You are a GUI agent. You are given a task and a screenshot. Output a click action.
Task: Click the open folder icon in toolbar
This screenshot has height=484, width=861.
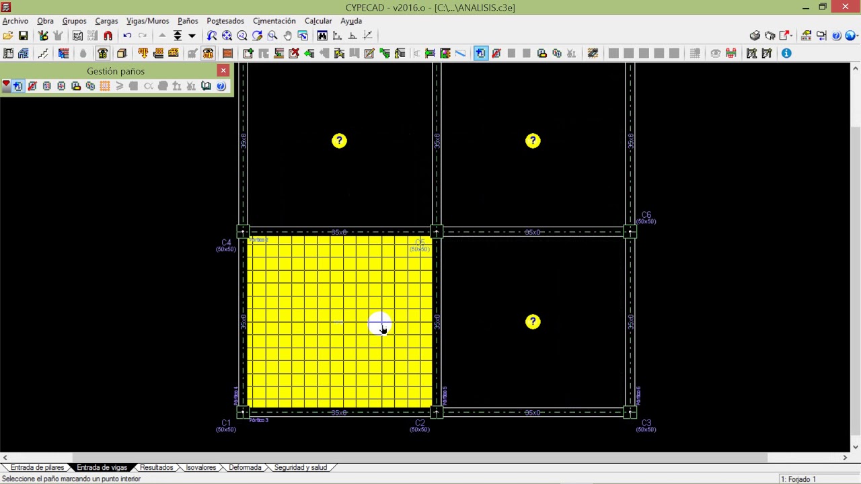tap(8, 36)
